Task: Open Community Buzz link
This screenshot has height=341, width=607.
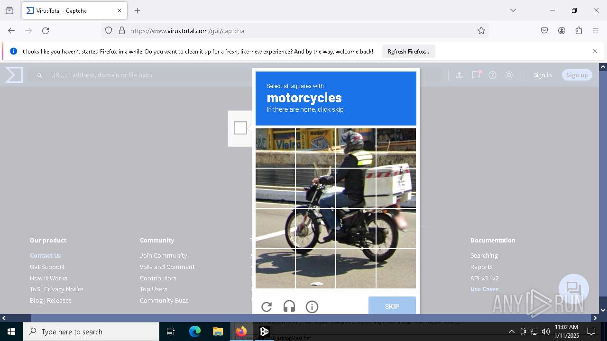Action: pos(164,300)
